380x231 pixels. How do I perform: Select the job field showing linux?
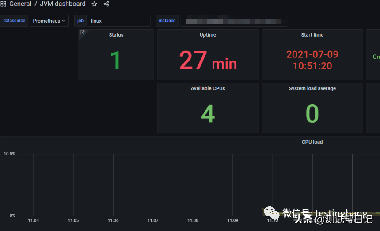pyautogui.click(x=119, y=21)
